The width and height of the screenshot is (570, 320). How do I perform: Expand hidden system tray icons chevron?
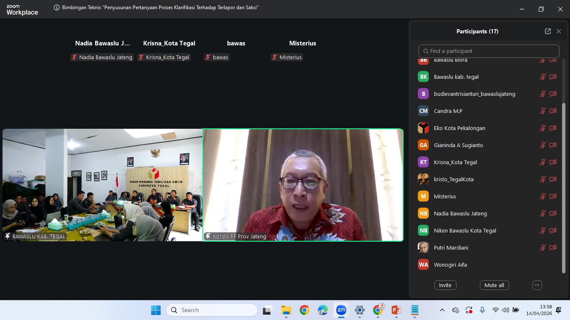[x=442, y=310]
